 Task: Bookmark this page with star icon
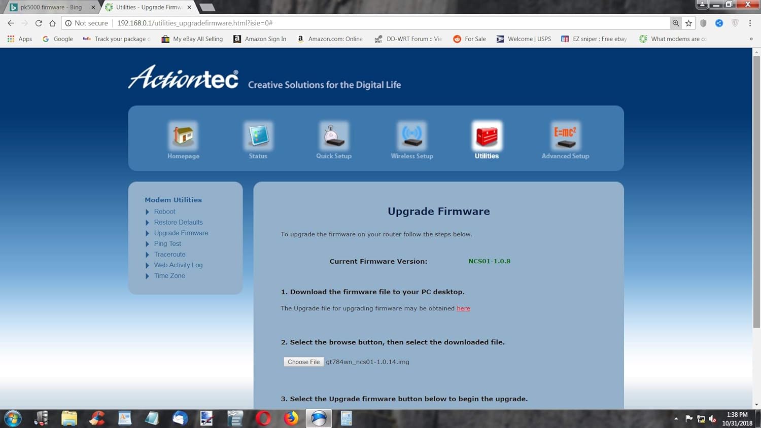pyautogui.click(x=688, y=23)
